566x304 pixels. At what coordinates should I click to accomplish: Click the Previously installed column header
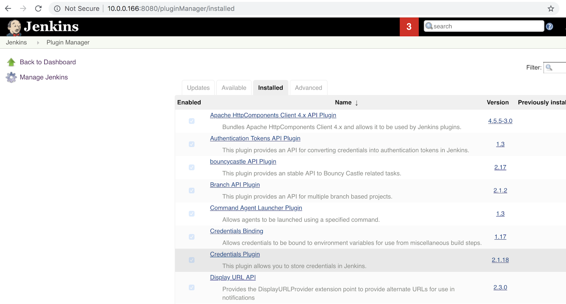[542, 102]
